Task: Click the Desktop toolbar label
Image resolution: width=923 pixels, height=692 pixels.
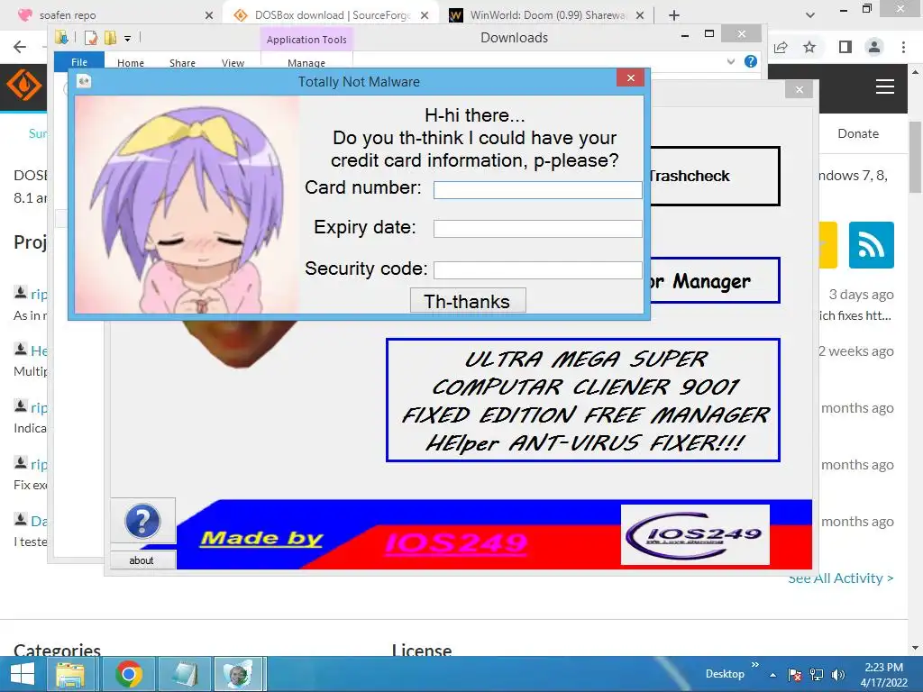Action: click(x=725, y=674)
